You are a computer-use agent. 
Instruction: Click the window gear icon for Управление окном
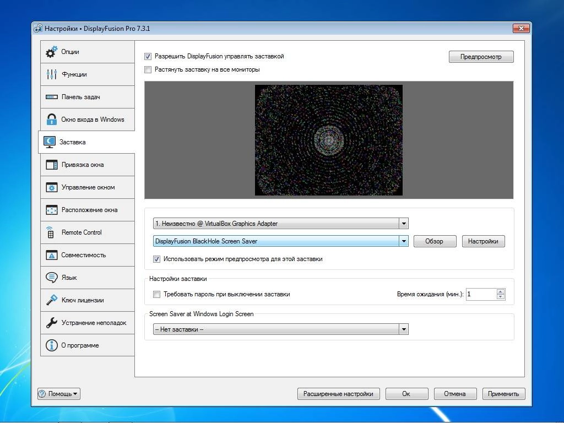(51, 187)
